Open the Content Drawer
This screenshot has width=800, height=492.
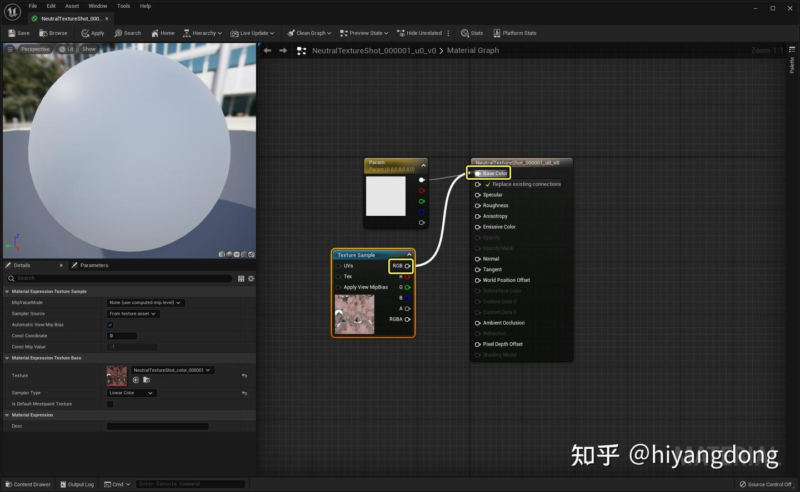[x=28, y=484]
